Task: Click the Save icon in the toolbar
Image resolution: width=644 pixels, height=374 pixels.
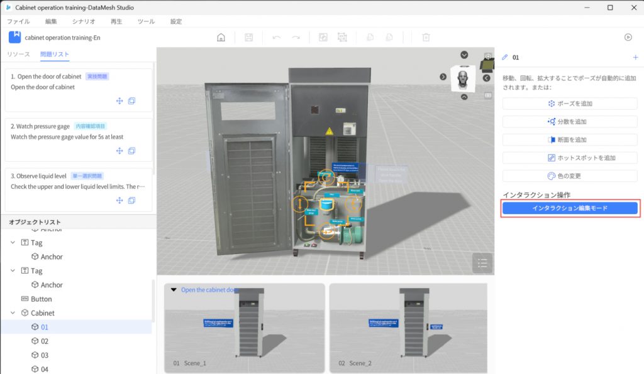Action: pos(249,37)
